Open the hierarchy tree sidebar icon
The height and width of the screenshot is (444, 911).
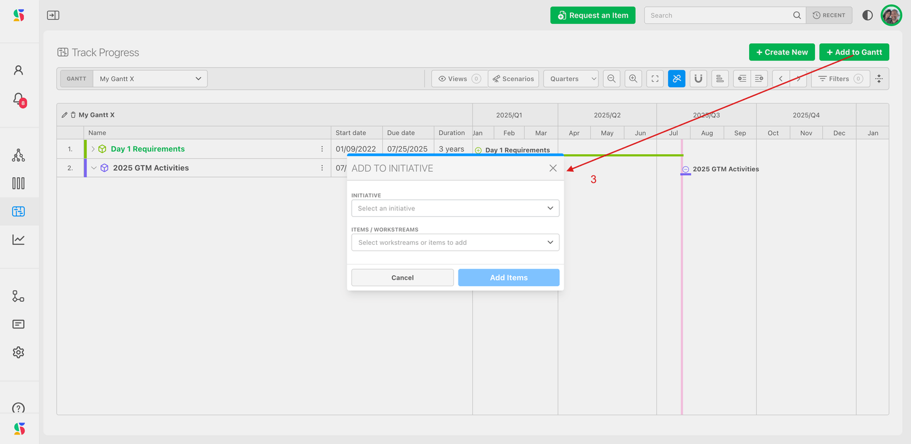coord(18,155)
